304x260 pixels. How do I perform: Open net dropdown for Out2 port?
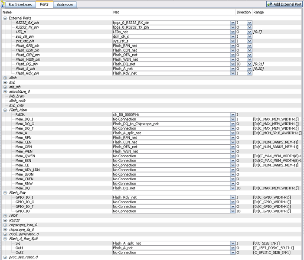(x=232, y=253)
